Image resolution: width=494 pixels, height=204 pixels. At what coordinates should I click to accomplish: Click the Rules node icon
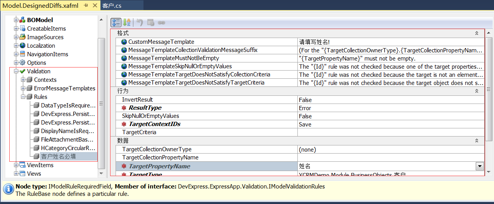tap(29, 97)
